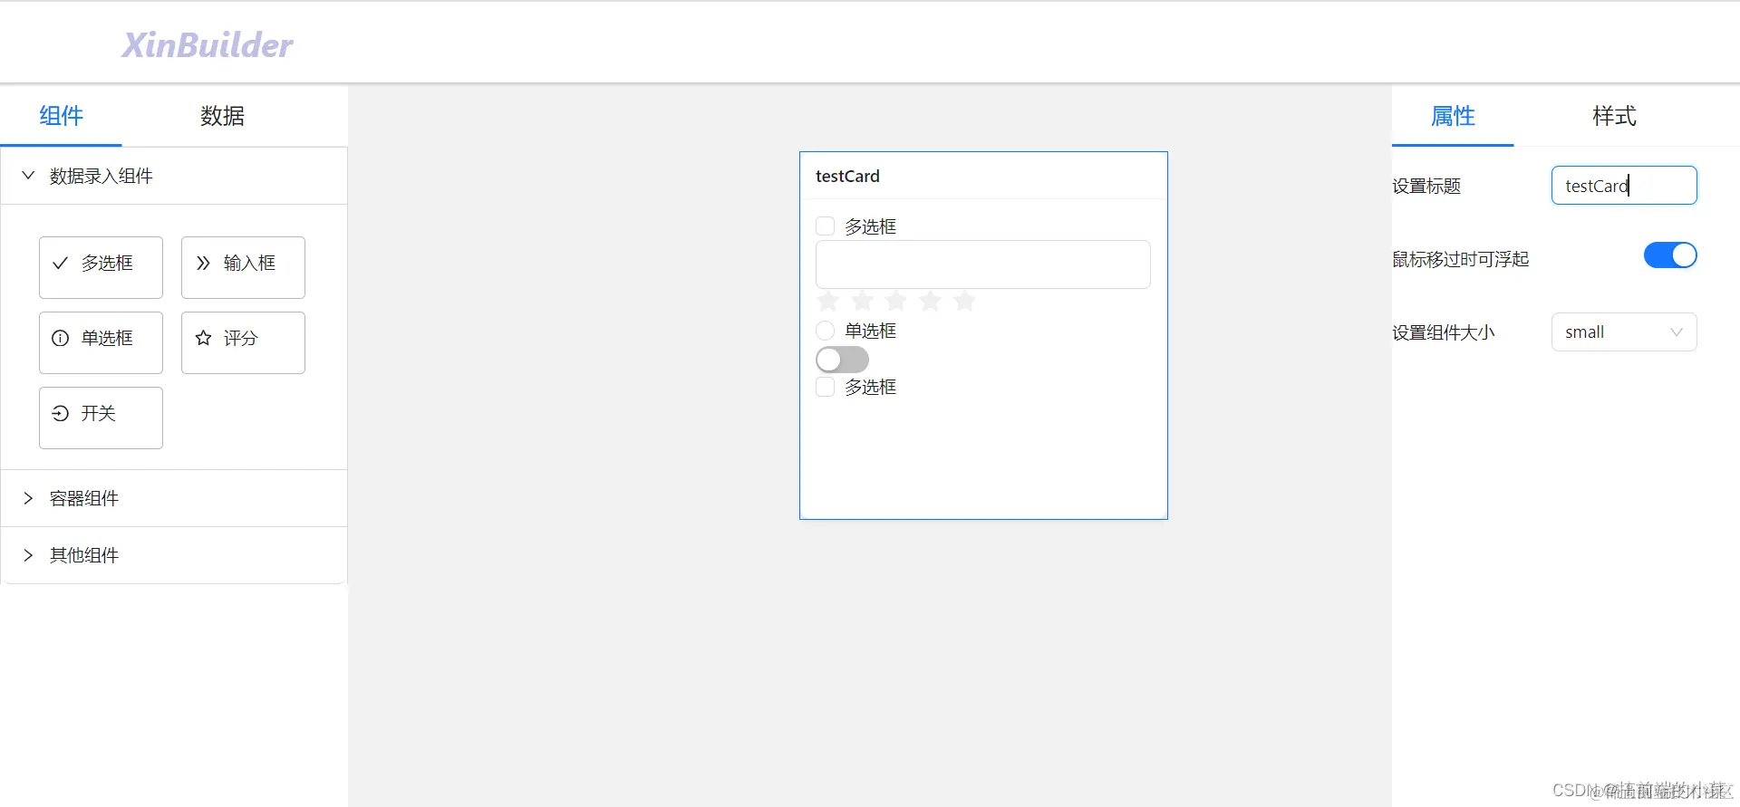Collapse the 数据录入组件 section
Image resolution: width=1740 pixels, height=807 pixels.
coord(174,176)
